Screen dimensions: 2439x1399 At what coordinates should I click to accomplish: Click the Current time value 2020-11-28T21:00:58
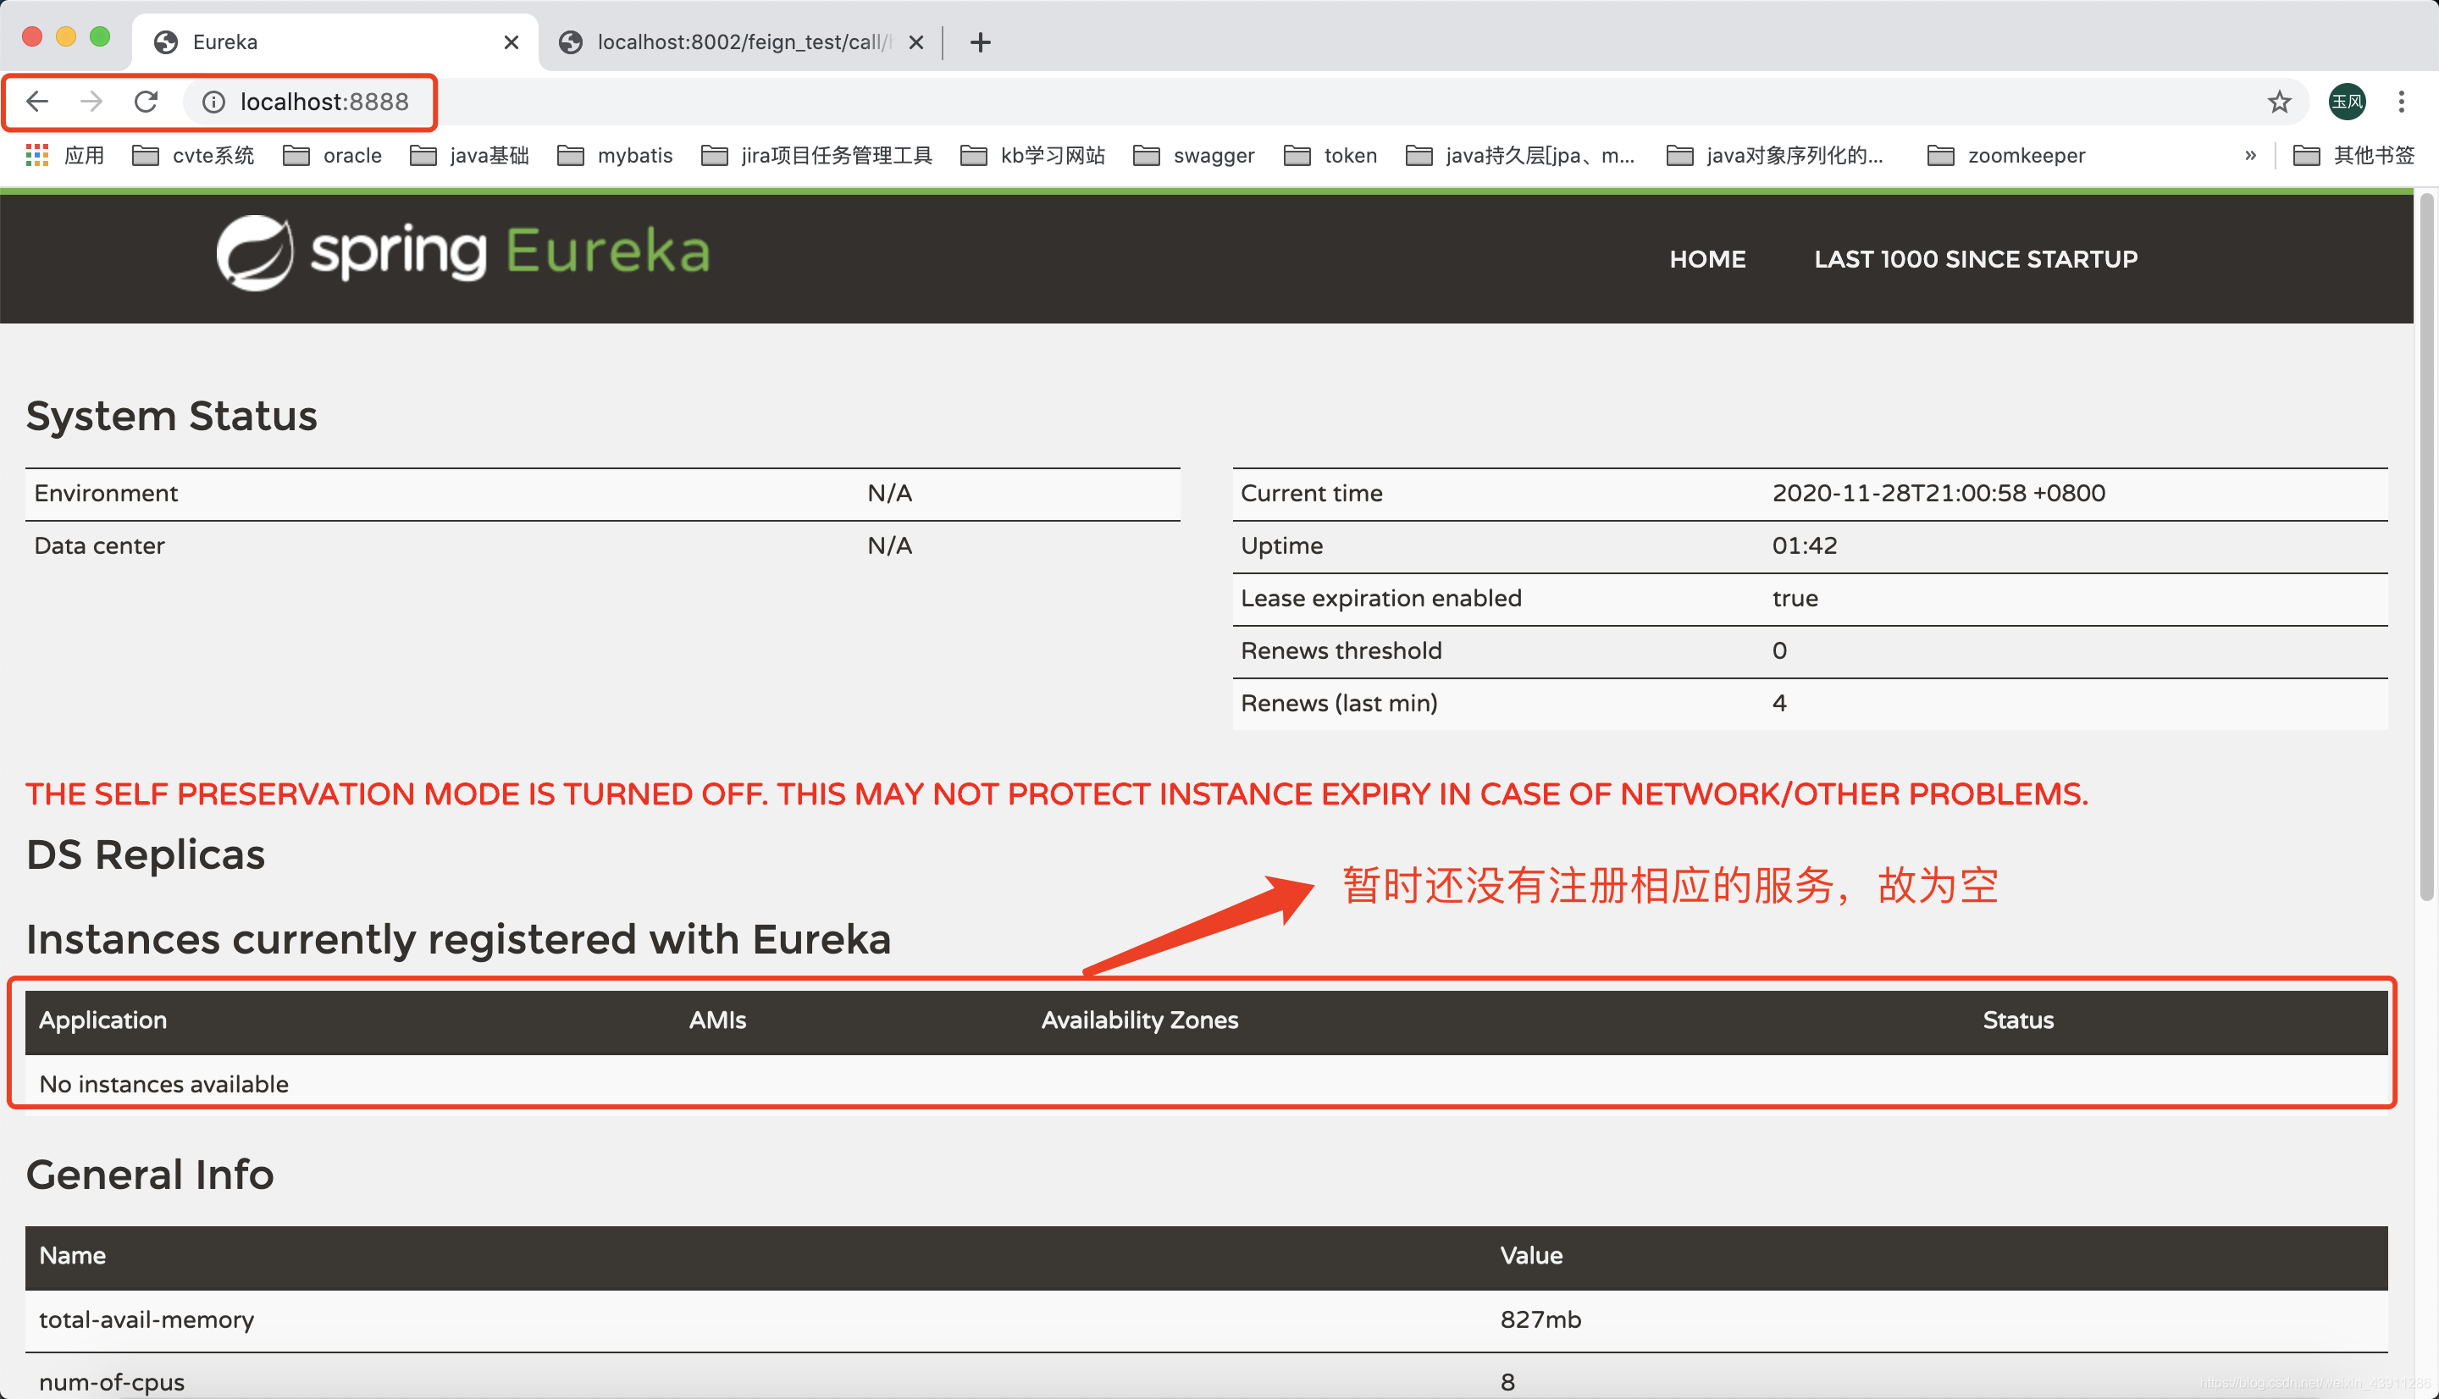pos(1938,493)
